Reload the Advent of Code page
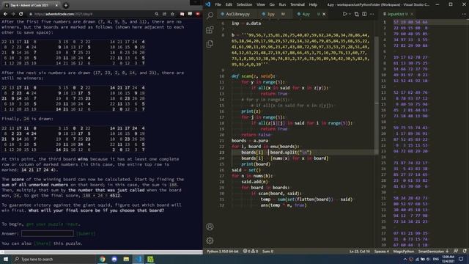 click(x=21, y=14)
